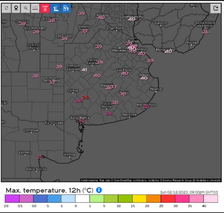This screenshot has height=213, width=224.
Task: Click the 41 temperature value near Trenque Lauquen
Action: (84, 70)
